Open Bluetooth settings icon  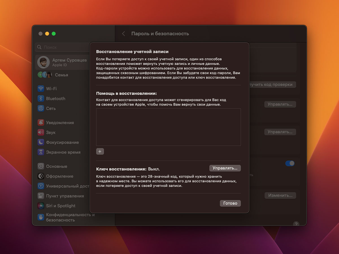click(41, 98)
